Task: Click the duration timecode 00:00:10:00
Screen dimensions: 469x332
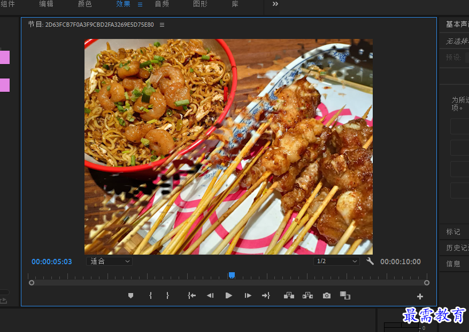Action: point(401,262)
